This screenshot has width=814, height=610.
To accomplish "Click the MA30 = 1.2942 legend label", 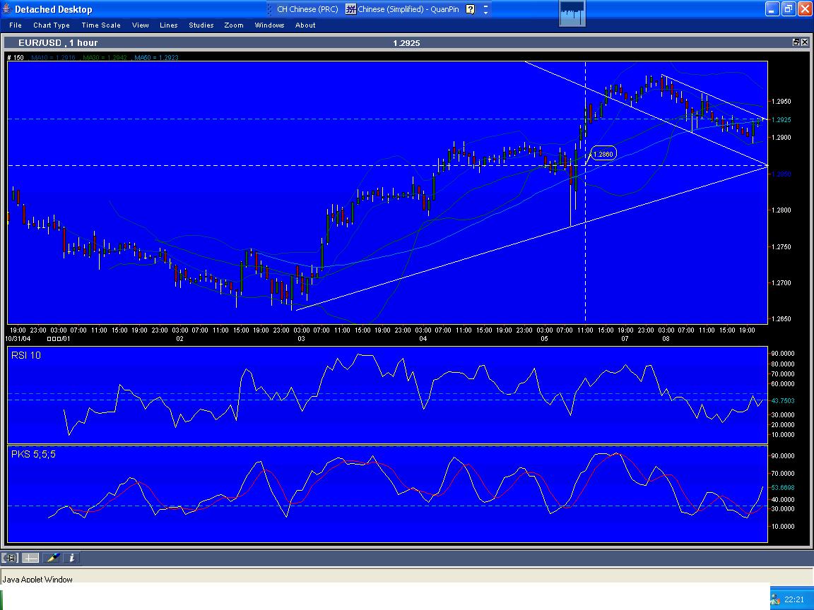I will [x=105, y=58].
